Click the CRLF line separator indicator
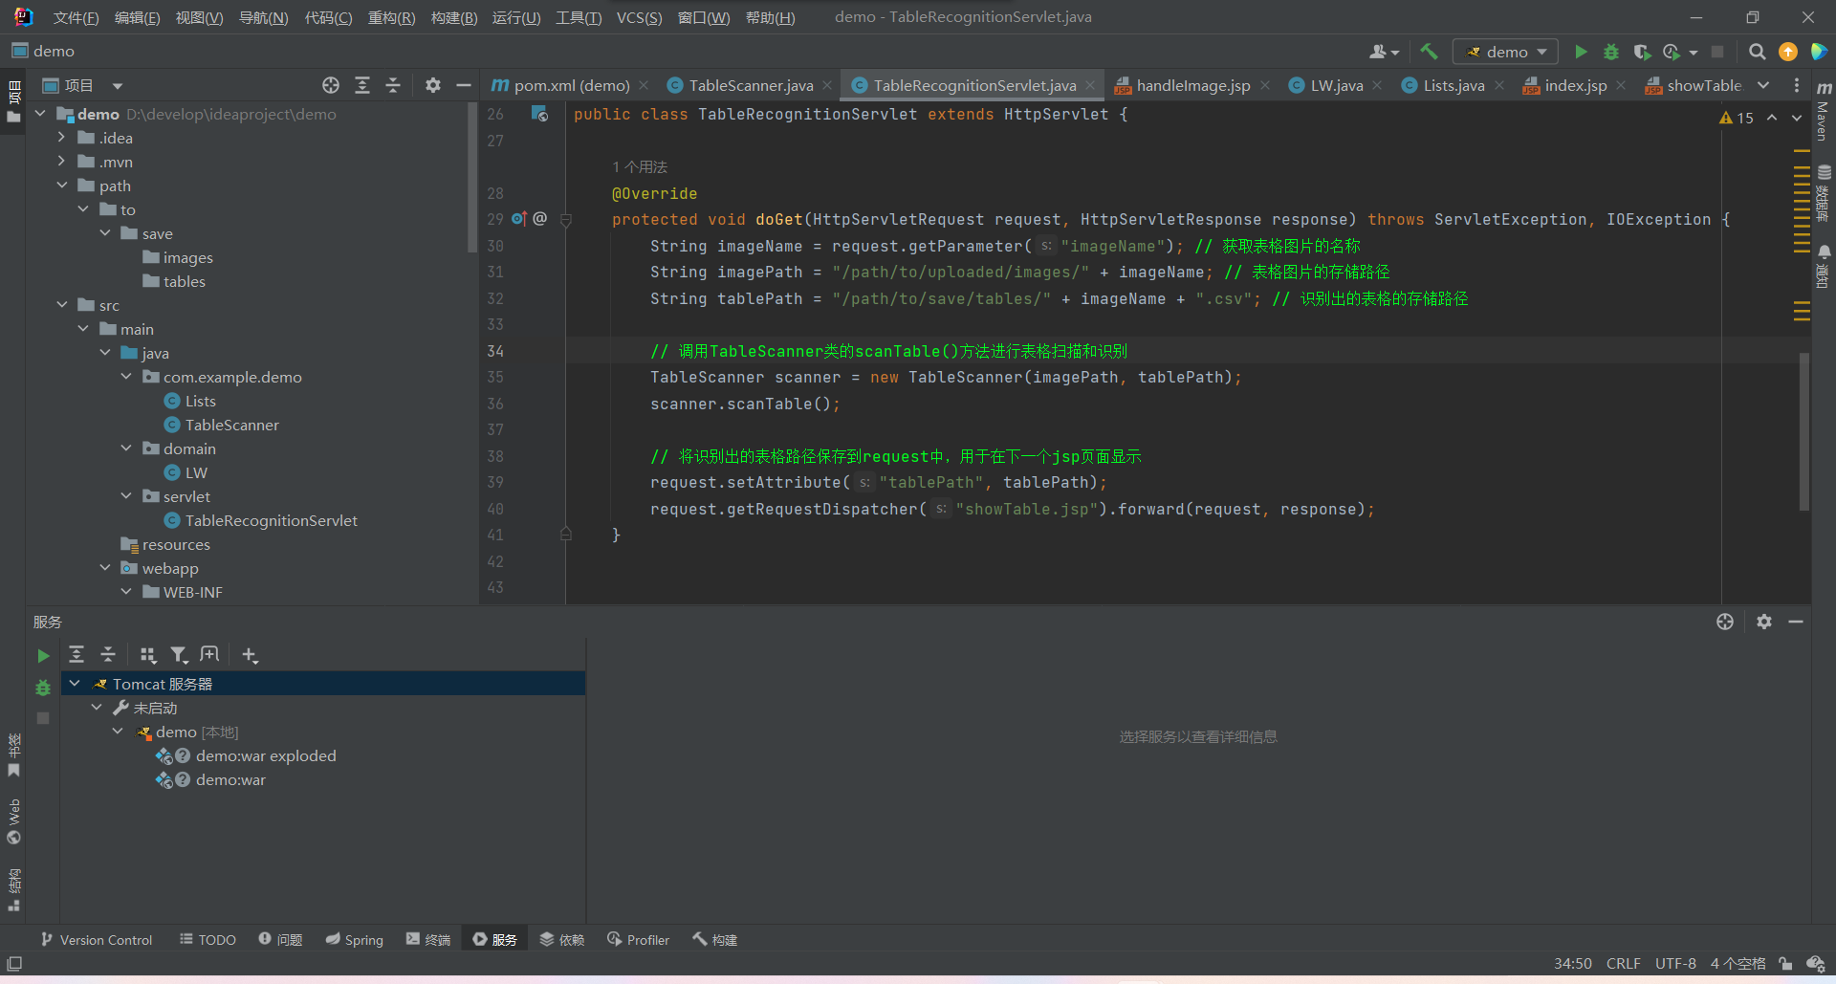1836x984 pixels. click(1623, 963)
